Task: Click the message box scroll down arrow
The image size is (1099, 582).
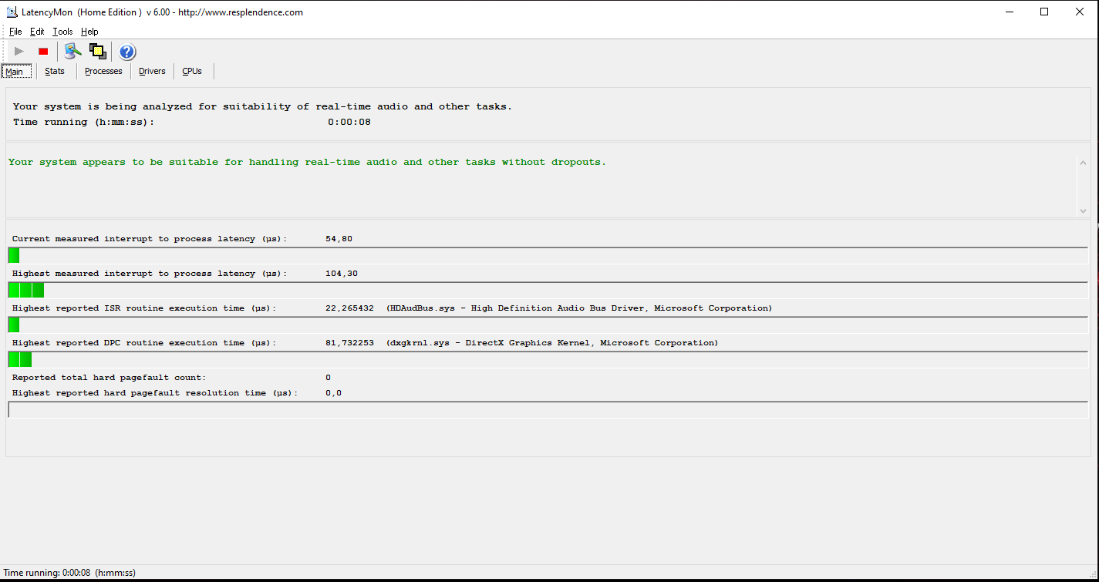Action: [1083, 210]
